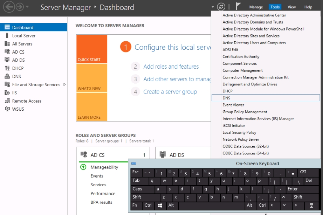The height and width of the screenshot is (215, 323).
Task: Open the Manage menu
Action: coord(256,7)
